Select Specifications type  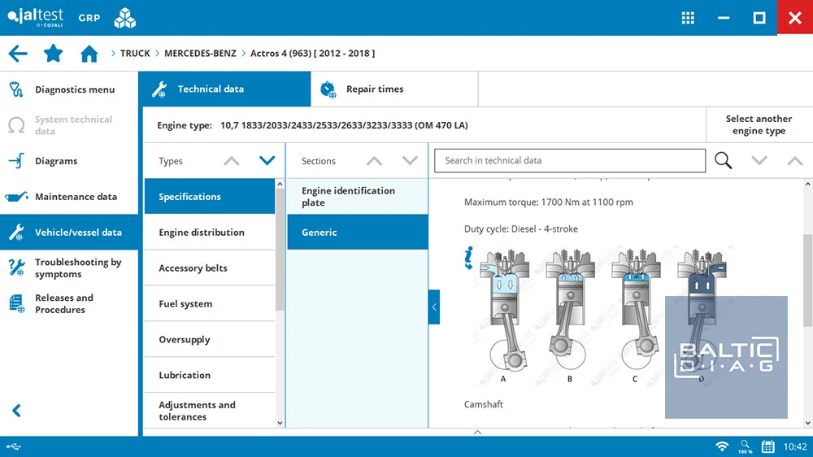coord(210,197)
